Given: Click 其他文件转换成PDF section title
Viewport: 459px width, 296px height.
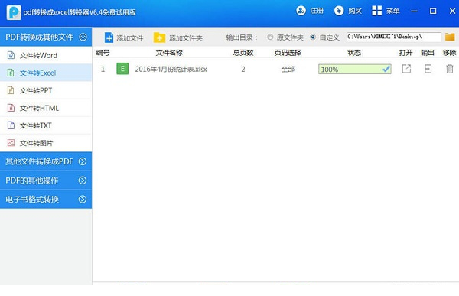Looking at the screenshot, I should [39, 161].
